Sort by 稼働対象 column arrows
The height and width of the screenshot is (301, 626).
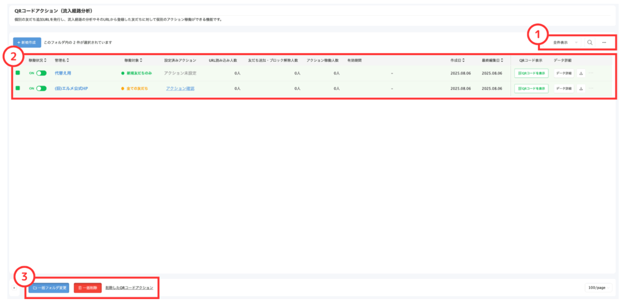pos(141,61)
